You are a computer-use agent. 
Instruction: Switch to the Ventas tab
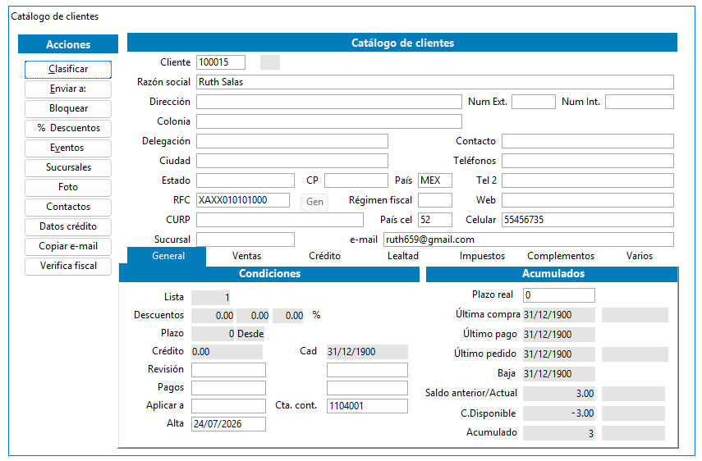pyautogui.click(x=246, y=256)
